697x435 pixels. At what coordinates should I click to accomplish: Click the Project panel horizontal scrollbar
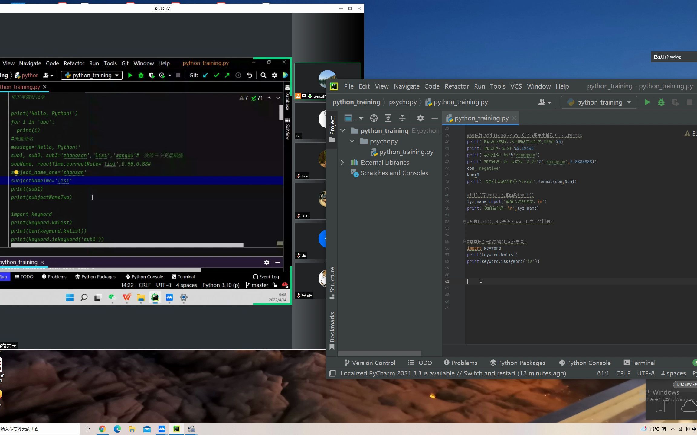[x=380, y=353]
